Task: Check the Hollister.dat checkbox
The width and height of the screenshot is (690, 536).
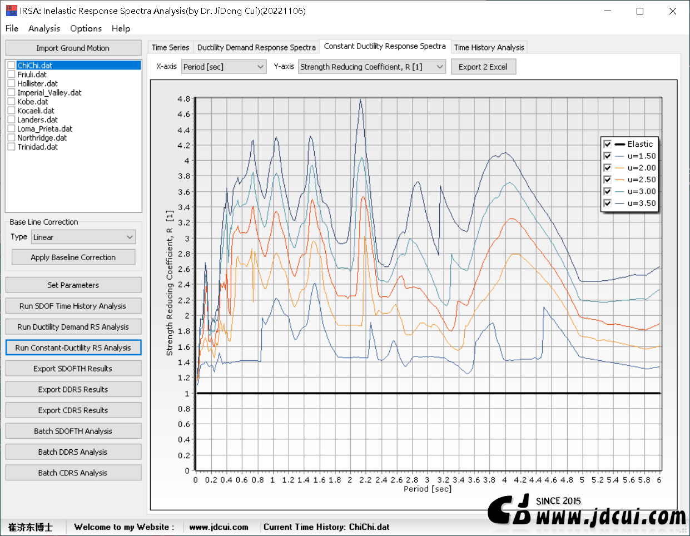Action: pyautogui.click(x=11, y=83)
